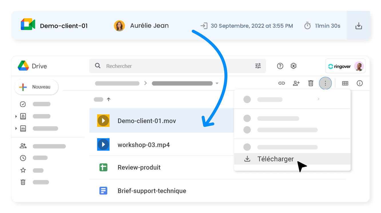381x213 pixels.
Task: Click the trash icon to delete selection
Action: [311, 83]
